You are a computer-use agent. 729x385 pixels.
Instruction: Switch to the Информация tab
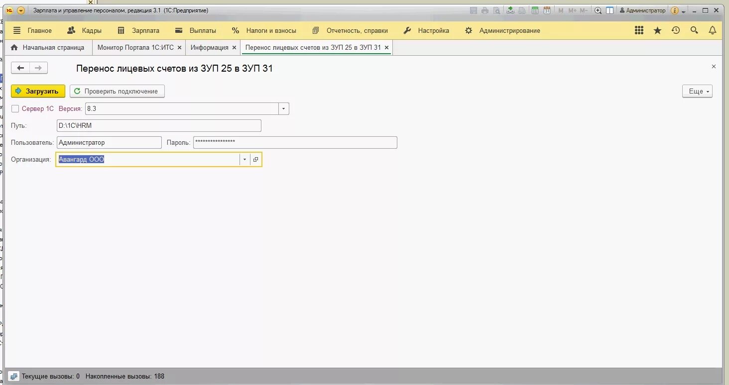click(209, 48)
